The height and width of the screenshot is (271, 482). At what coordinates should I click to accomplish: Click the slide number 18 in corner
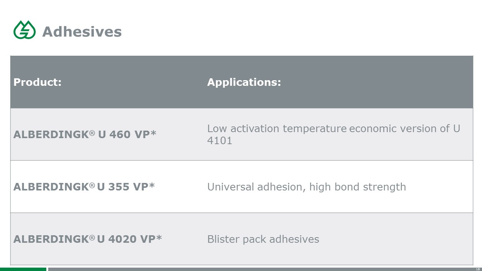tap(478, 269)
